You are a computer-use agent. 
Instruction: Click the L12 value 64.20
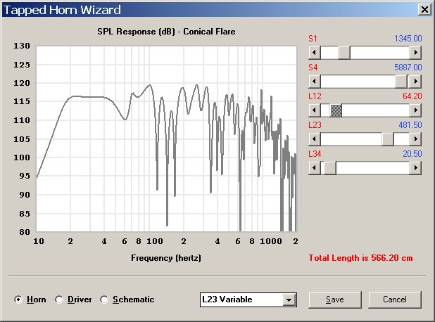click(x=412, y=96)
